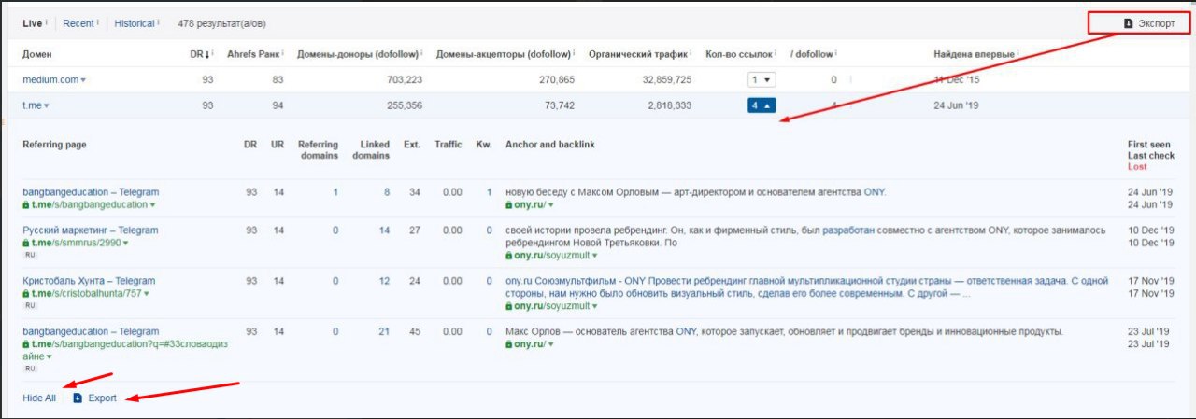This screenshot has width=1196, height=419.
Task: Click the Referring page column header
Action: [55, 145]
